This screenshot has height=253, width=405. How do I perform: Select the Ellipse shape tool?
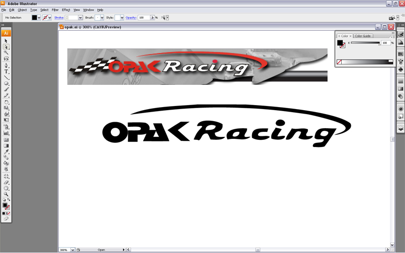(6, 83)
